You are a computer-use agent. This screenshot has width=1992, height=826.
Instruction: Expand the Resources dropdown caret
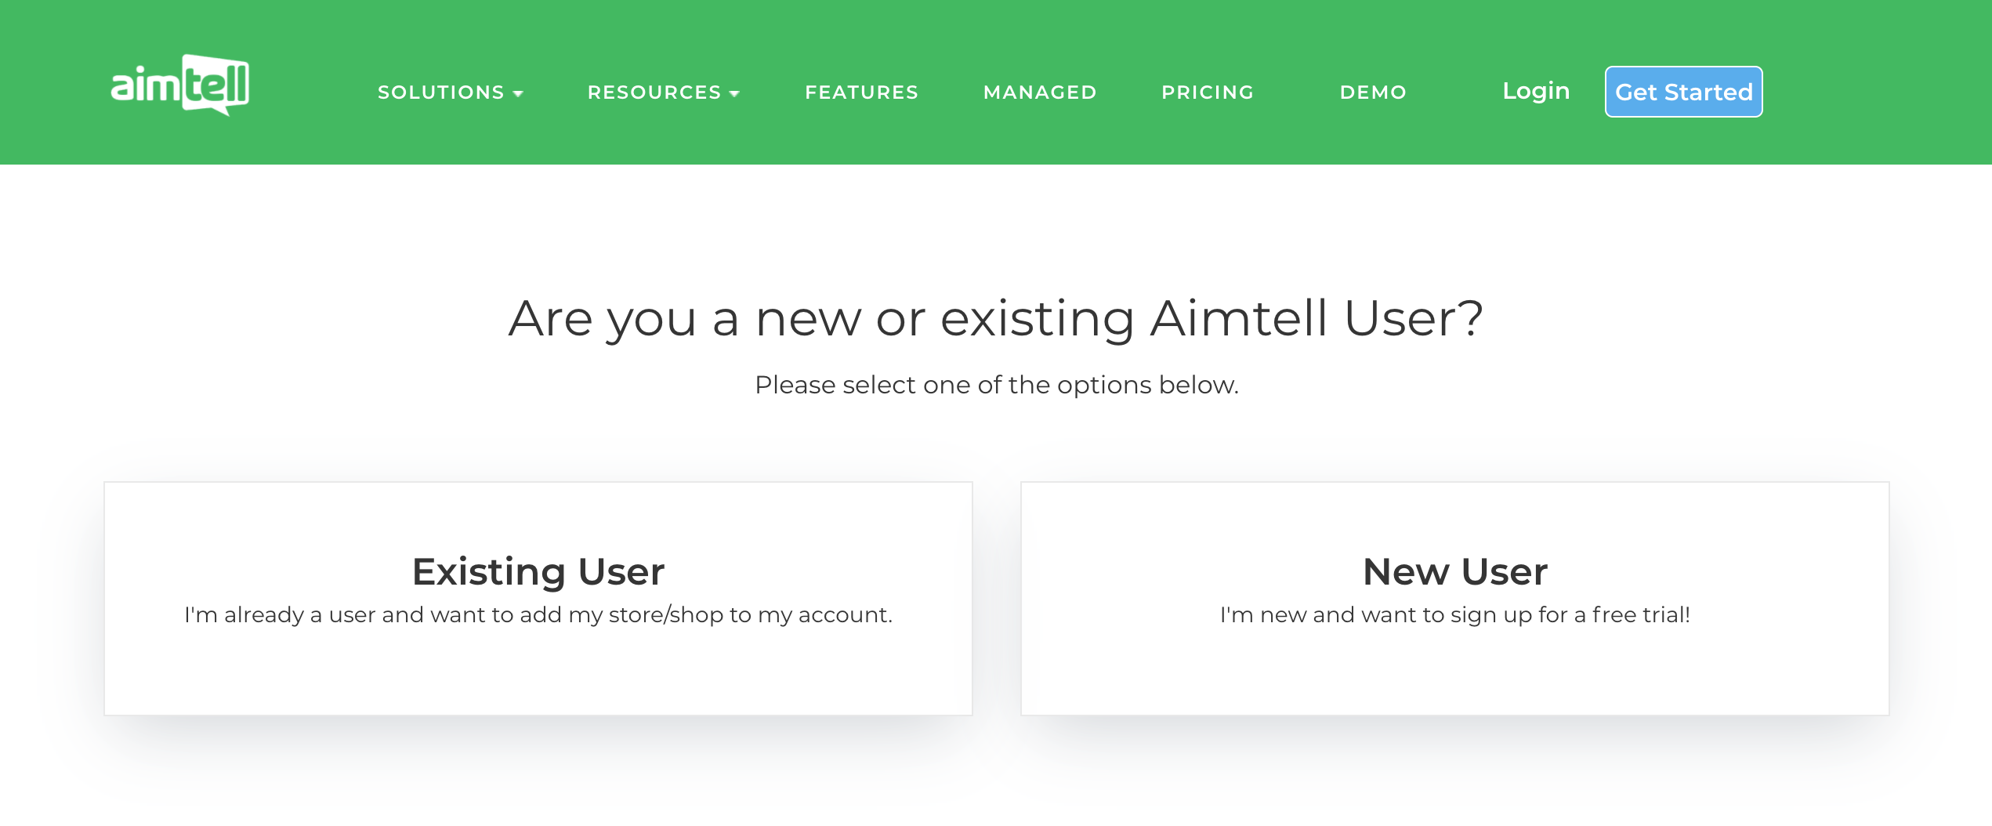[734, 94]
